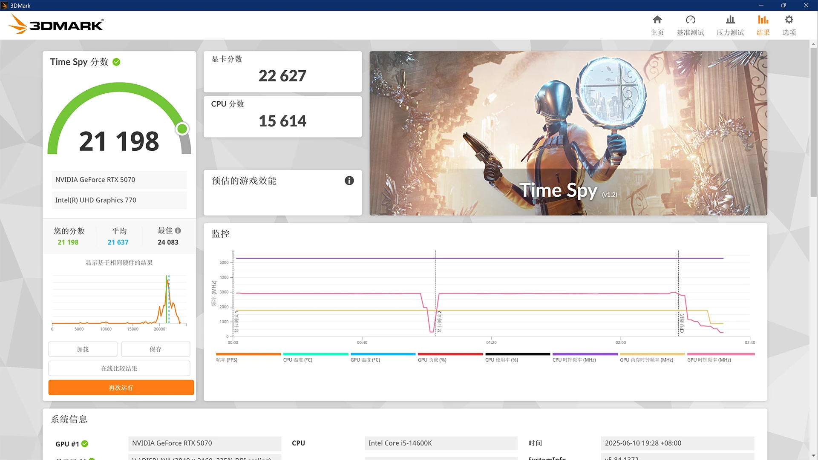The image size is (818, 460).
Task: Click NVIDIA GeForce RTX 5070 under score gauge
Action: pyautogui.click(x=119, y=180)
